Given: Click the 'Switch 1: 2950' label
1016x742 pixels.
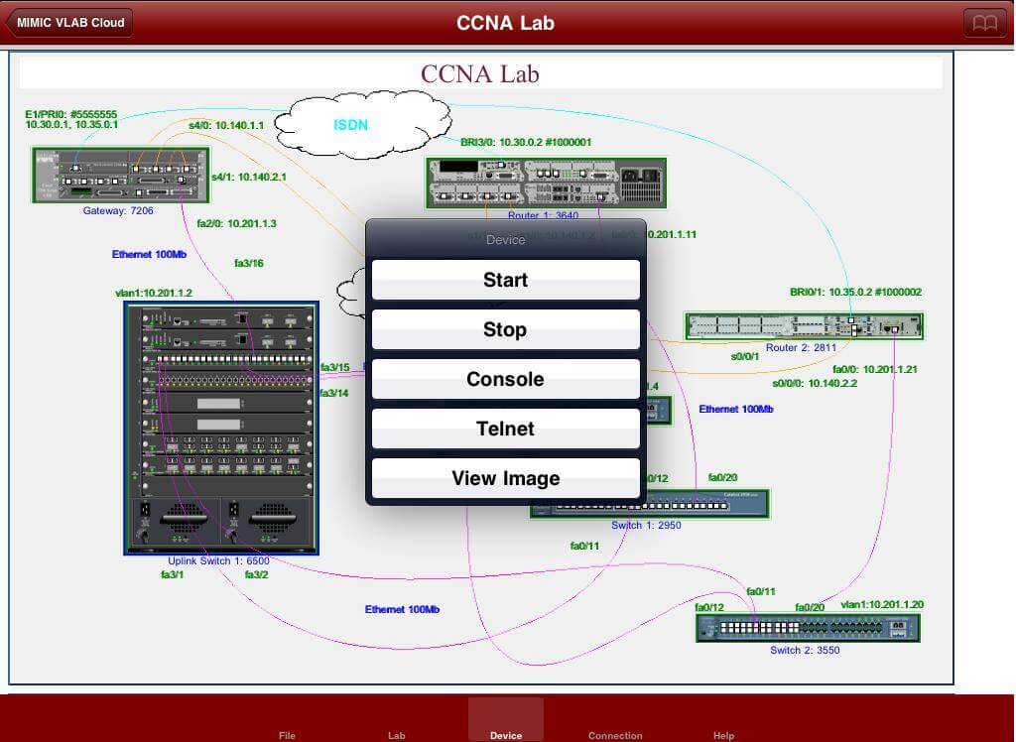Looking at the screenshot, I should (646, 525).
